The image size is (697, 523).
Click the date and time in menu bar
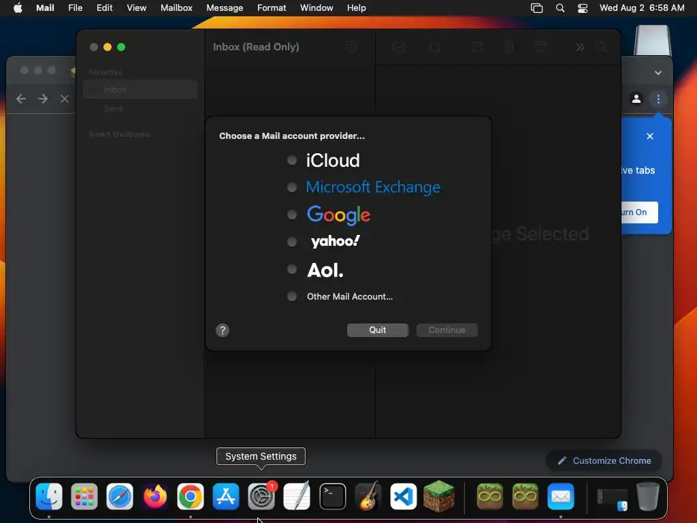[642, 7]
